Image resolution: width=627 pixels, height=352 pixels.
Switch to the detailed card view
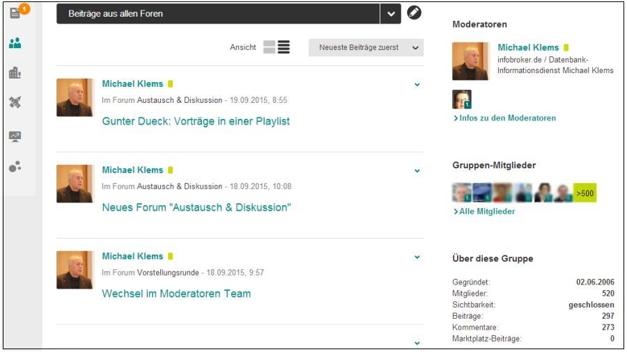point(269,47)
